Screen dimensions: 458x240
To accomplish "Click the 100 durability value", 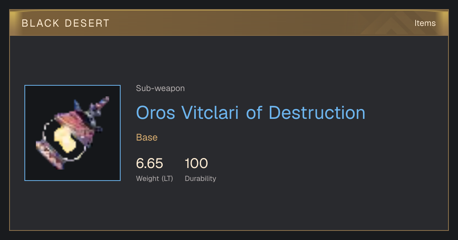I will (196, 164).
